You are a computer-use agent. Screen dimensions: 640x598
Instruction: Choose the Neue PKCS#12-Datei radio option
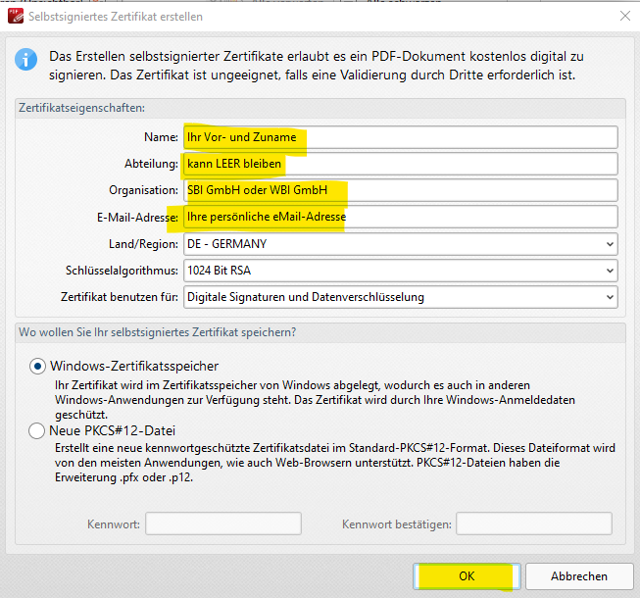pyautogui.click(x=37, y=430)
